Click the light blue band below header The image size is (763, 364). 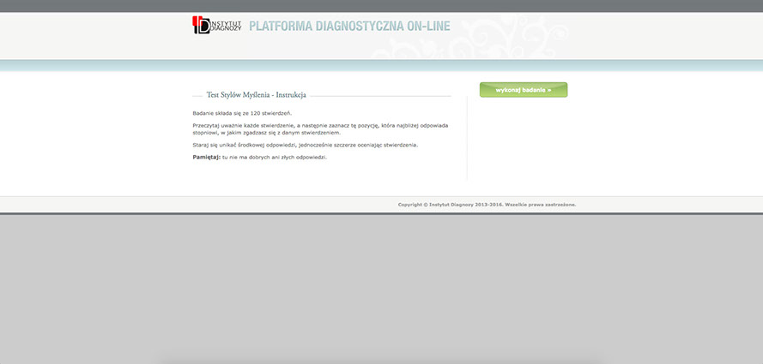[381, 66]
